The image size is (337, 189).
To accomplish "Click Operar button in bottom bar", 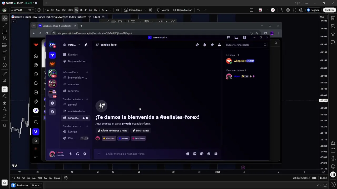I will coord(36,185).
